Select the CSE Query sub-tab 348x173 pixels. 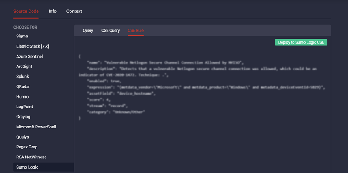tap(111, 31)
